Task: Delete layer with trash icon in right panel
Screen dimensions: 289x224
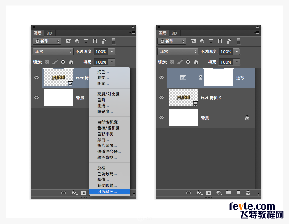Action: coord(248,193)
